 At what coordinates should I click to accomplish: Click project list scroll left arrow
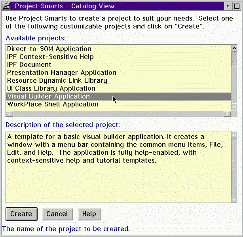(x=9, y=114)
